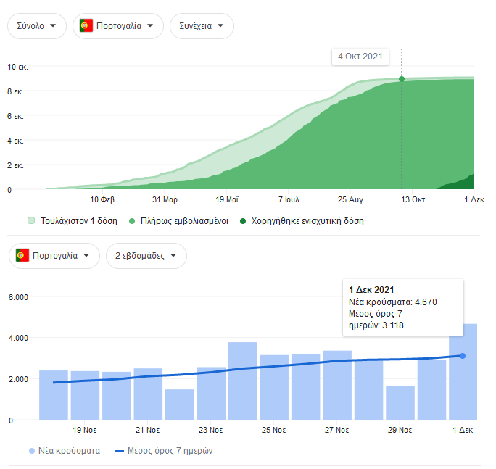Open the Πορτογαλία dropdown above cases chart
The width and height of the screenshot is (496, 469).
[54, 256]
